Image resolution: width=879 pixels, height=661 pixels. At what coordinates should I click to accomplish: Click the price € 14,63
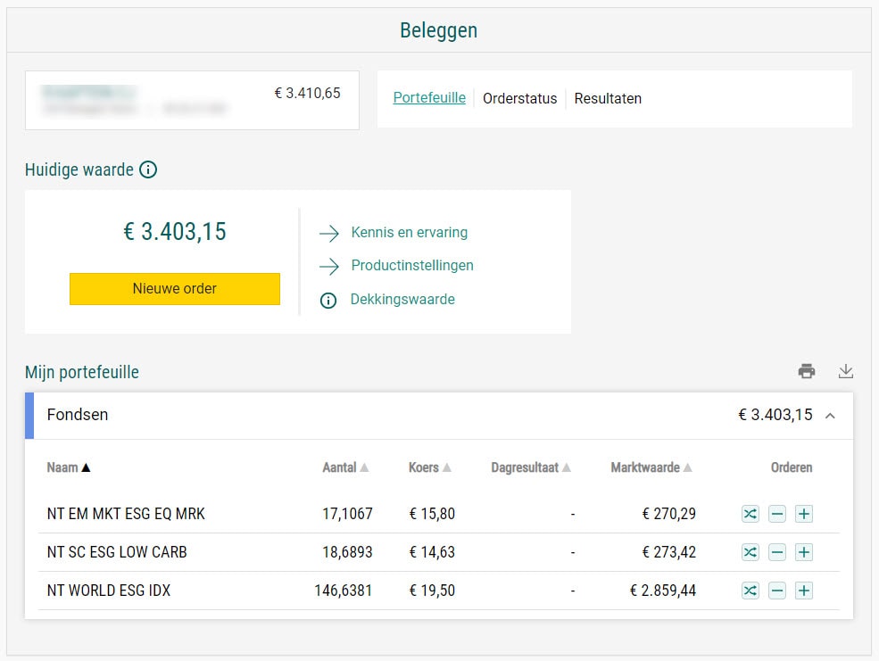(x=432, y=552)
